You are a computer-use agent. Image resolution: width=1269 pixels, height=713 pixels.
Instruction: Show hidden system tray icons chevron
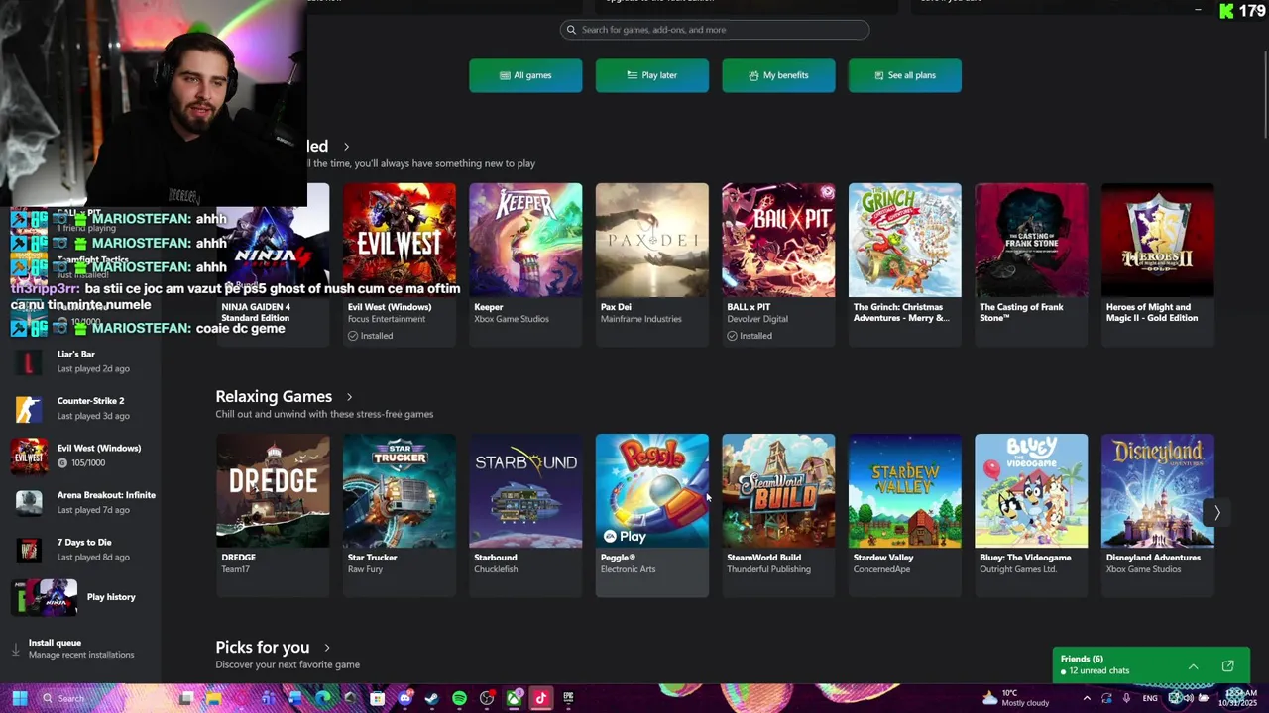[1087, 698]
